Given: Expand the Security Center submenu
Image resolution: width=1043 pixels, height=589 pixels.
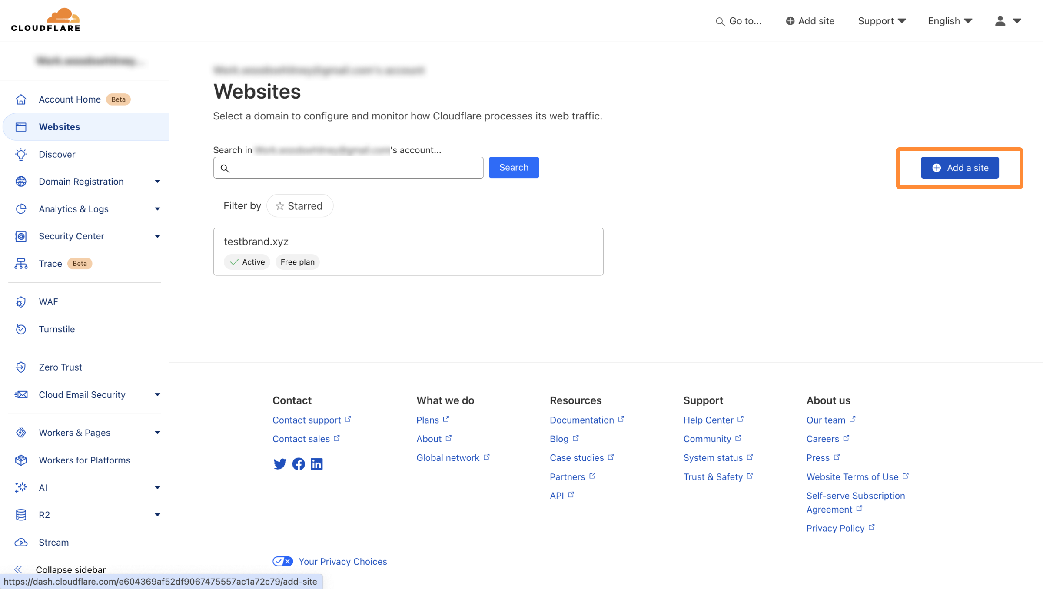Looking at the screenshot, I should (157, 236).
